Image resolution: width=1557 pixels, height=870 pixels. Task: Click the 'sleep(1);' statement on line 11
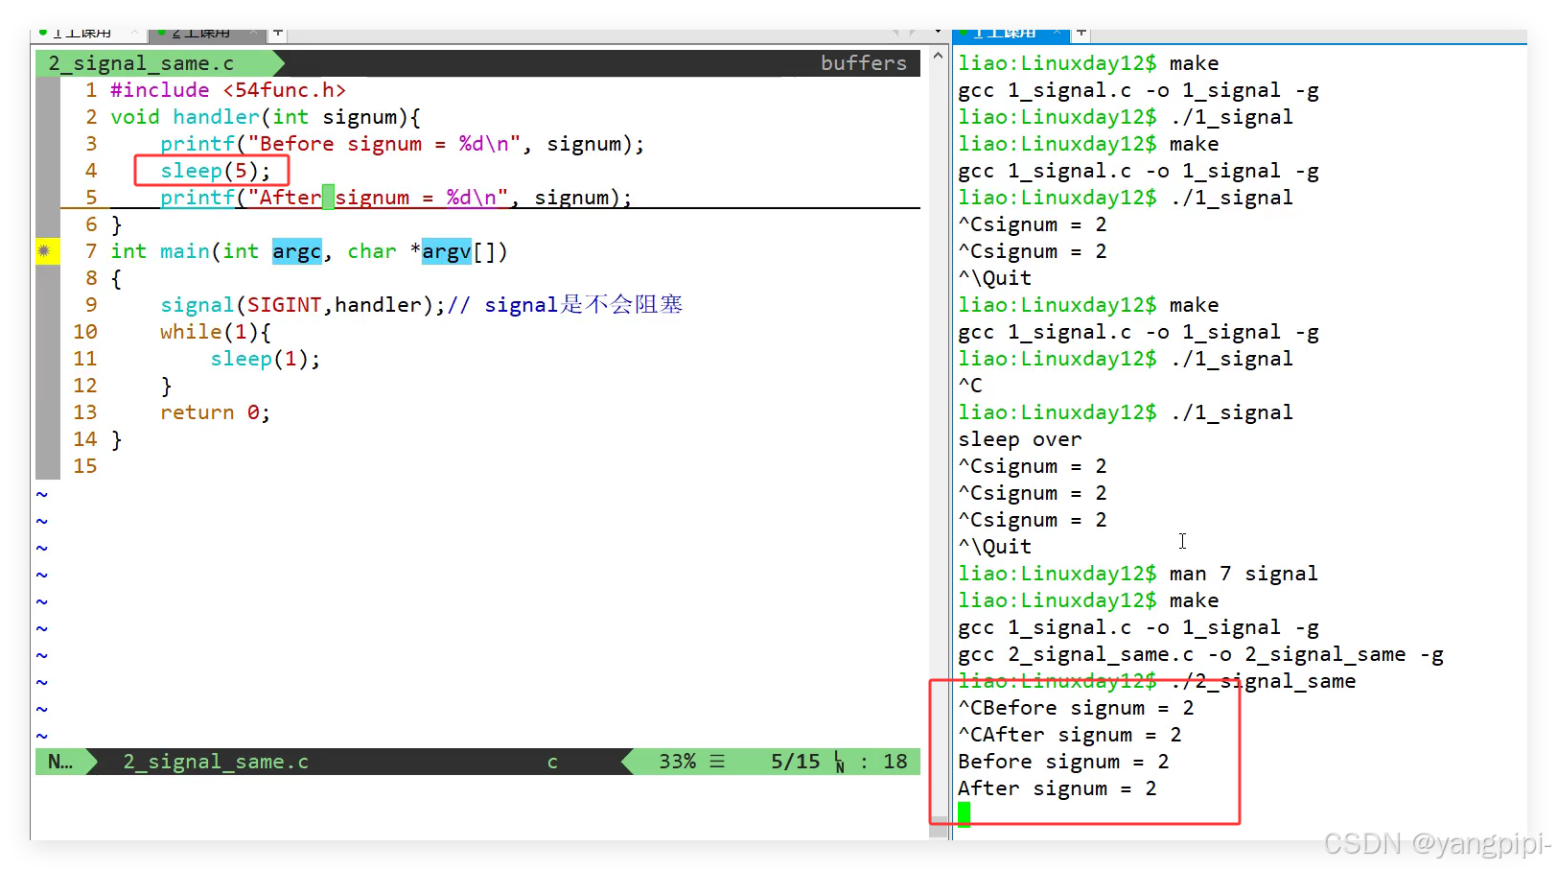tap(265, 359)
